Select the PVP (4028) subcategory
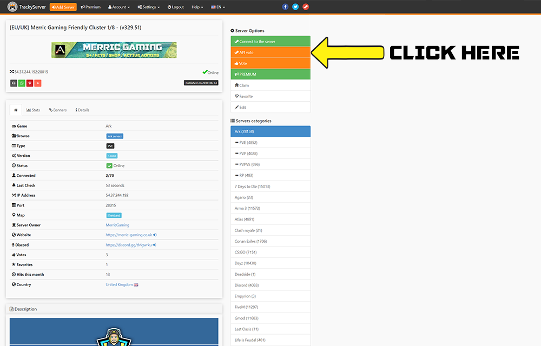 (x=270, y=154)
